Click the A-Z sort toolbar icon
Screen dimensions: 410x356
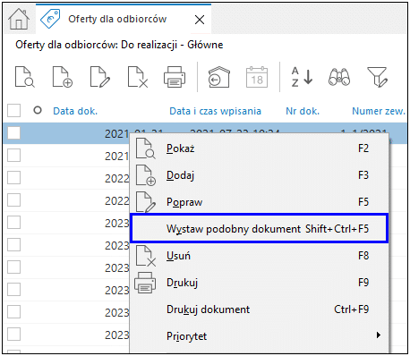tap(302, 77)
